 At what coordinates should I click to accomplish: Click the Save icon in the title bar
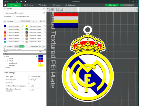[x=17, y=2]
